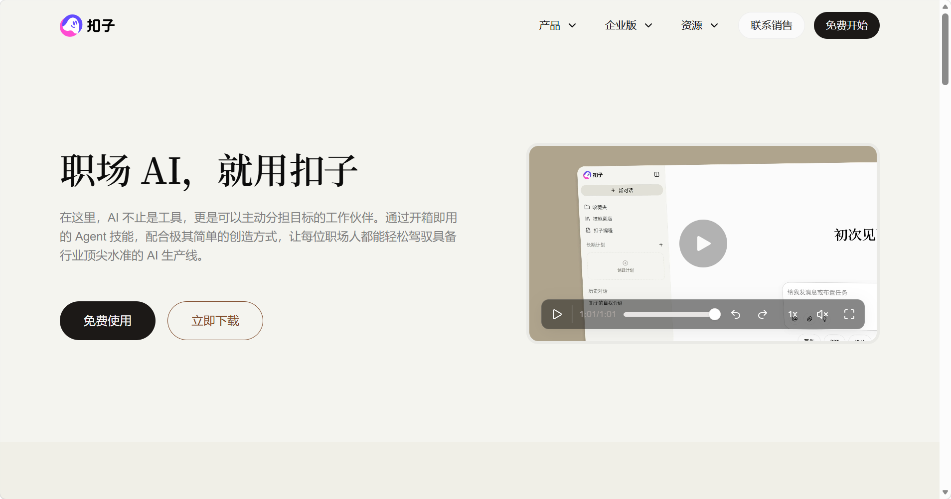Open the 1x playback speed selector
The height and width of the screenshot is (499, 951).
pos(792,314)
